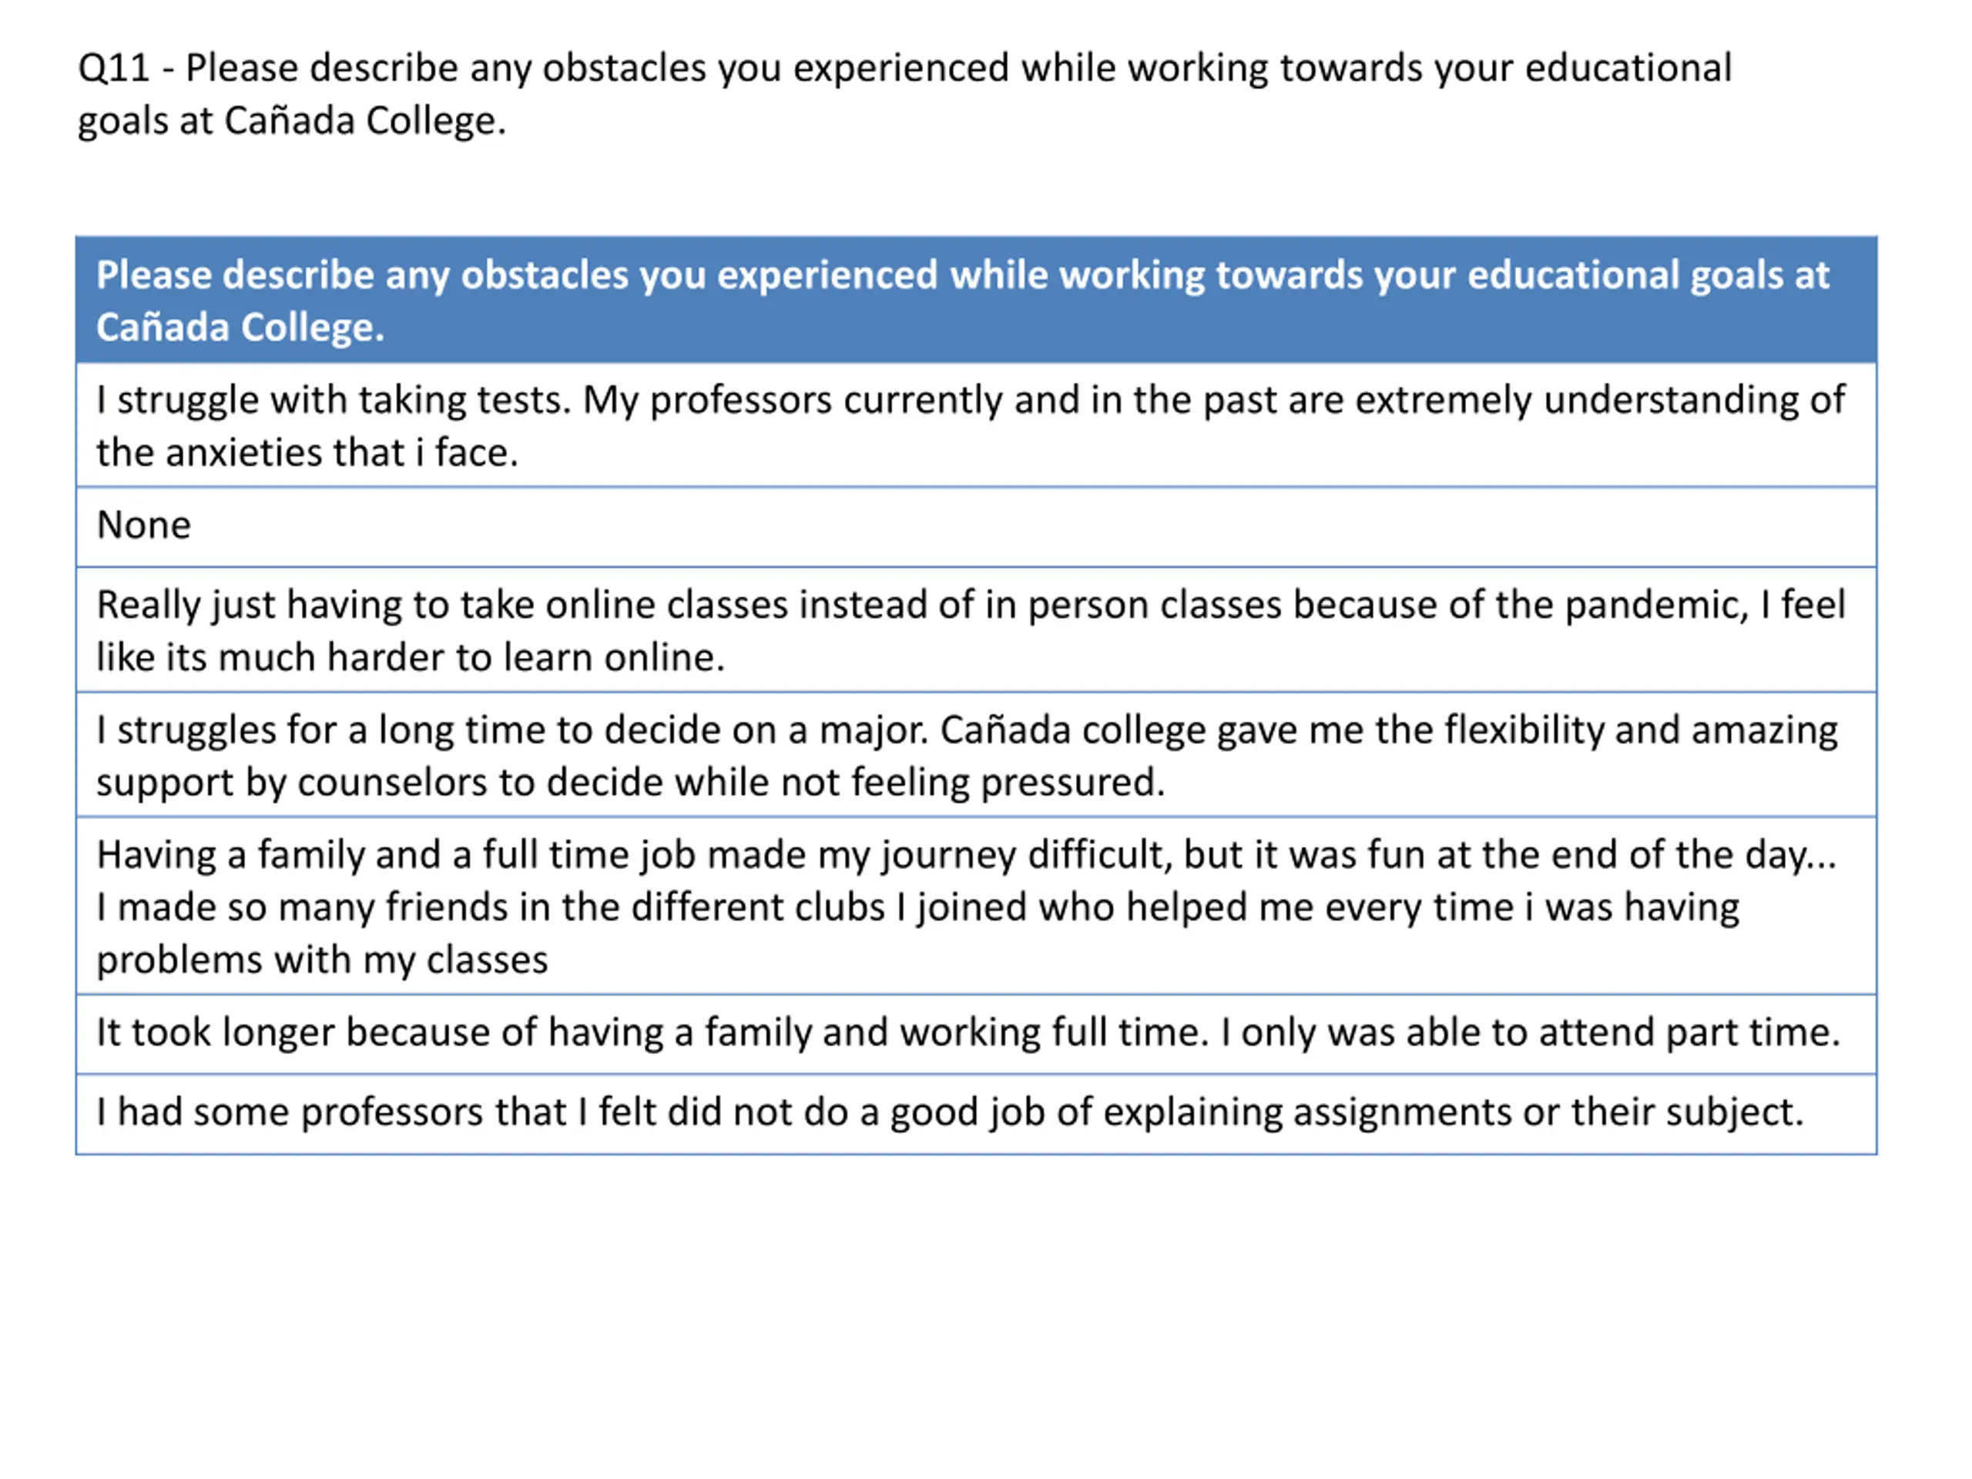
Task: Click 'goals at Cañada College.' in title
Action: point(291,121)
